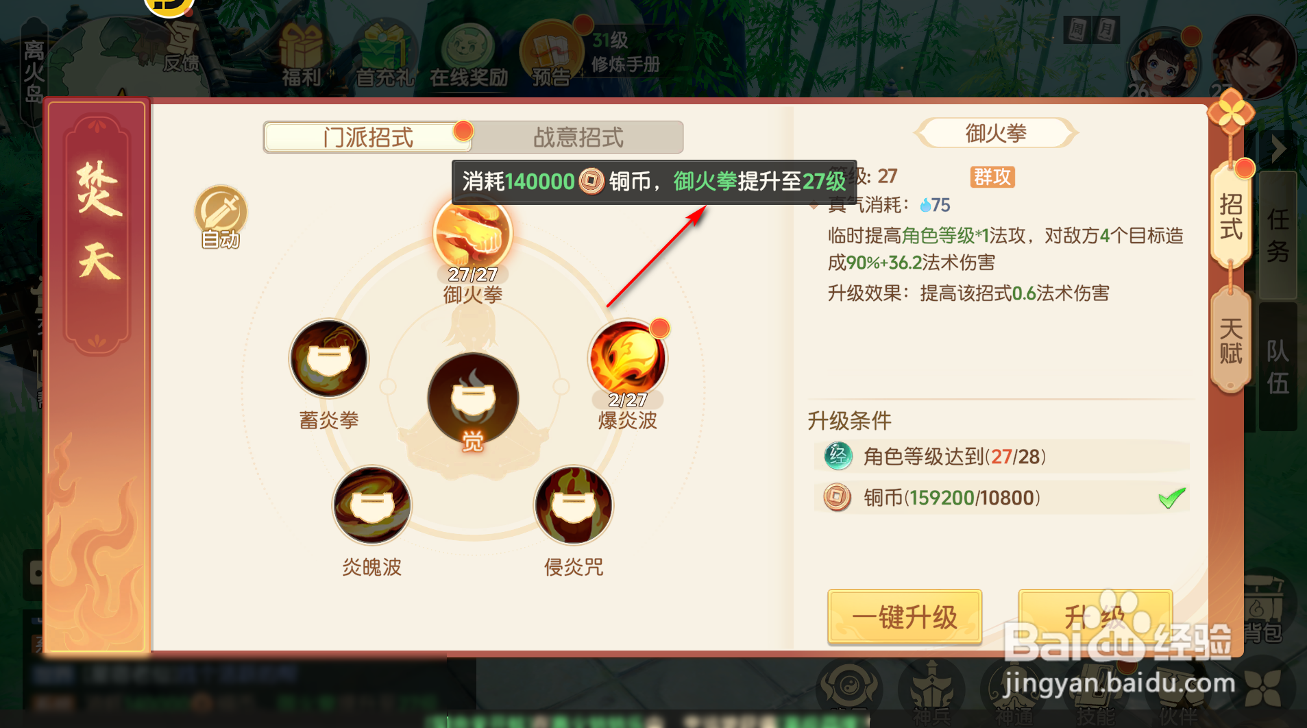
Task: Open the central 觉 awakening skill
Action: 473,399
